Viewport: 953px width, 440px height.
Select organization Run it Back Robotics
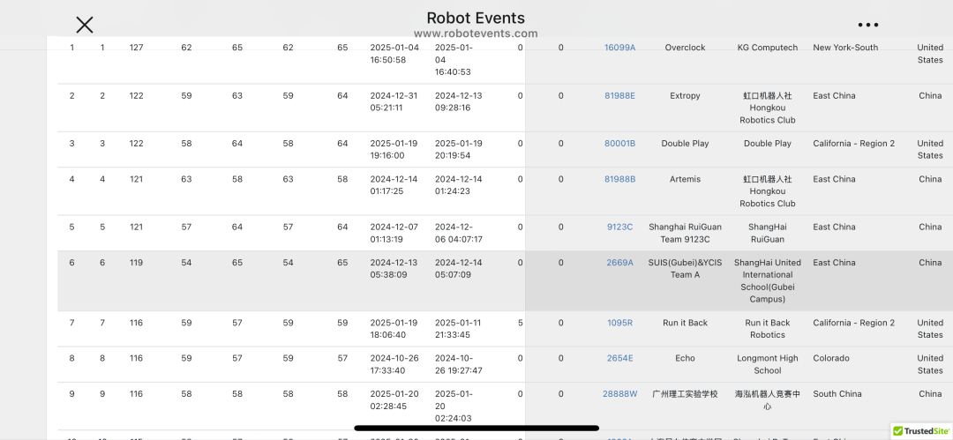tap(768, 329)
